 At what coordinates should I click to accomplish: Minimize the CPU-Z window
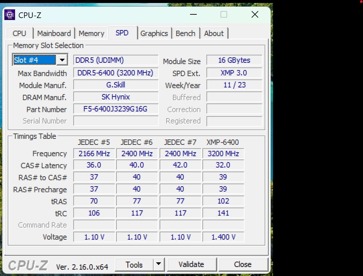[193, 15]
